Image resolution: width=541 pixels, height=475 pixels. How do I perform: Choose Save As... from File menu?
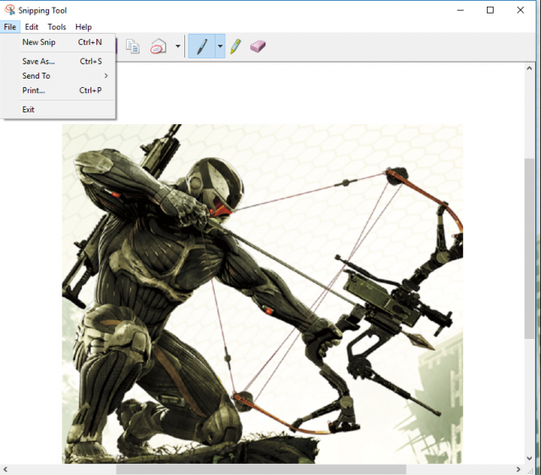click(x=58, y=62)
